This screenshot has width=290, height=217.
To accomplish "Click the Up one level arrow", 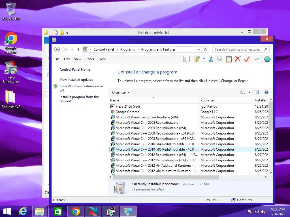I will tap(78, 49).
